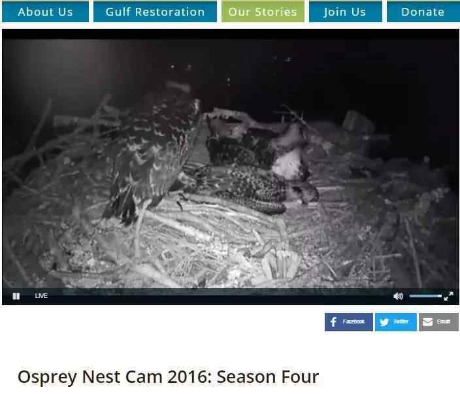Click the video progress bar

coord(226,291)
